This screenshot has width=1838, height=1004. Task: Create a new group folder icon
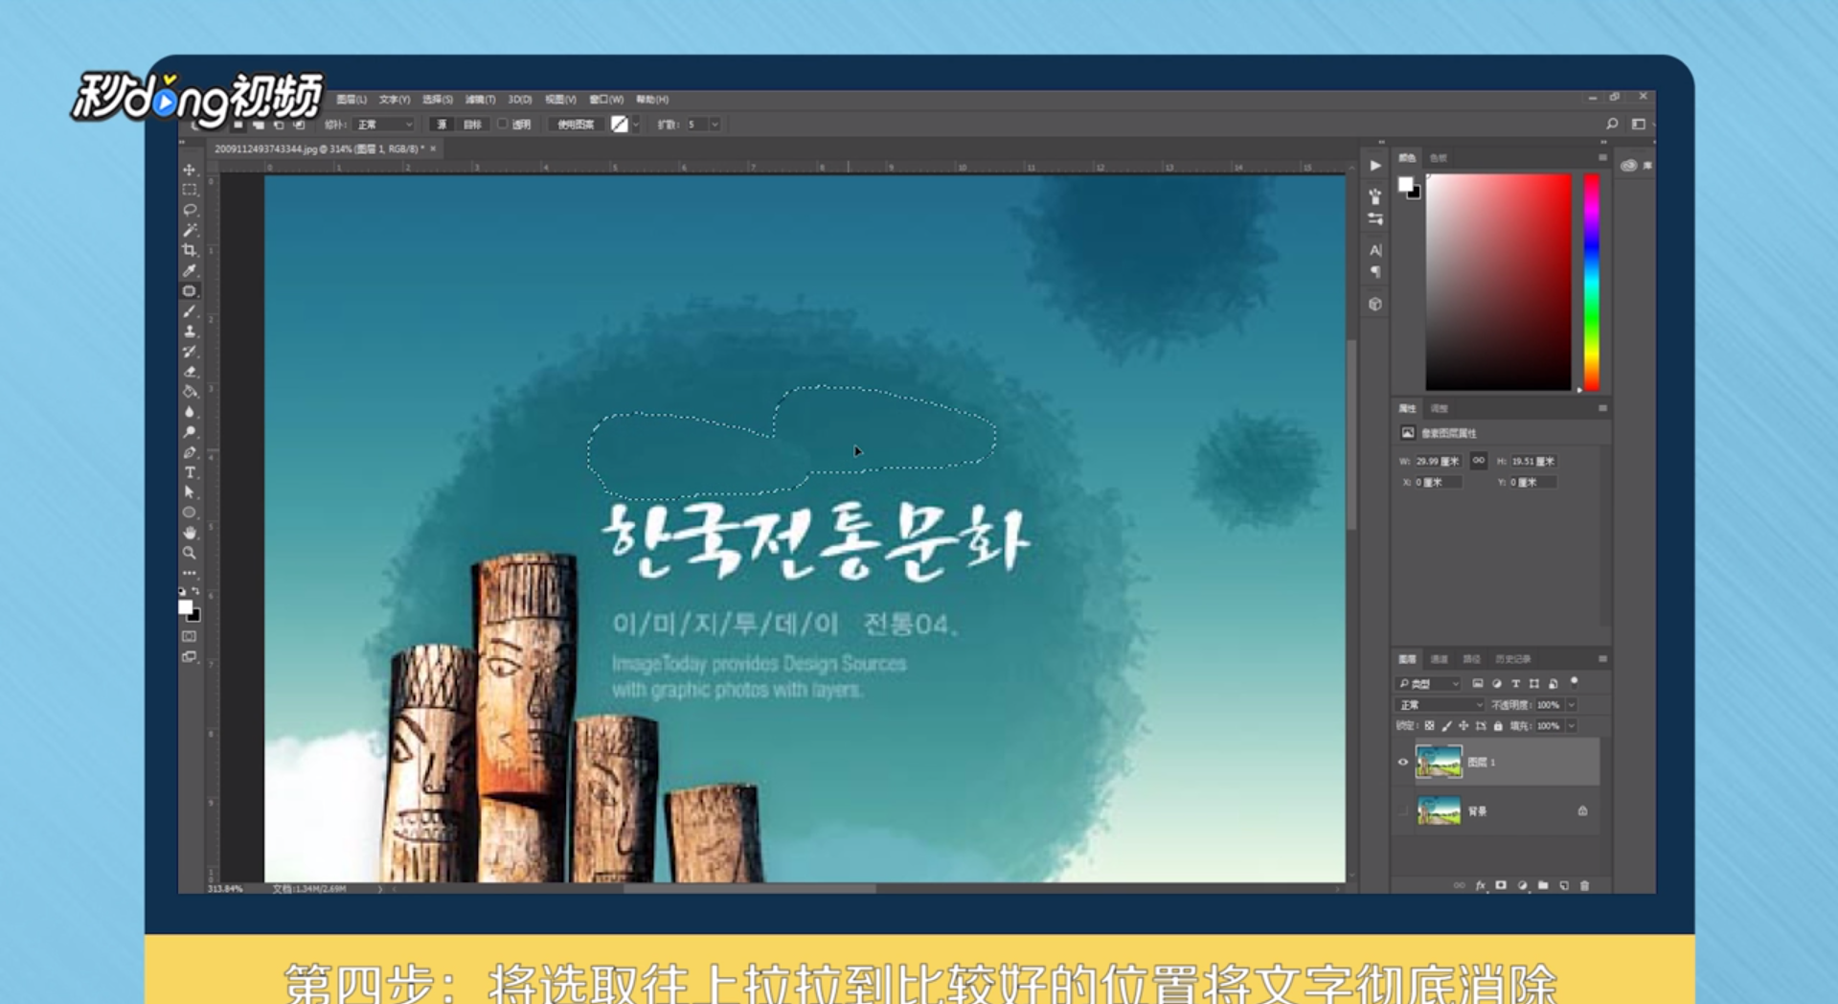pyautogui.click(x=1543, y=885)
